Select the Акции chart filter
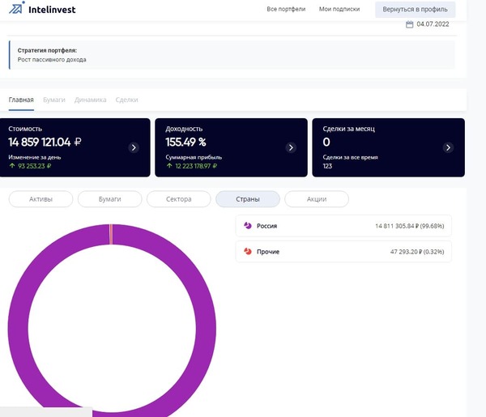 pyautogui.click(x=317, y=199)
